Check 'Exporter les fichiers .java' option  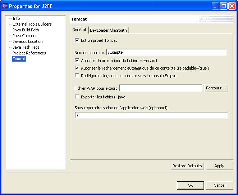[77, 97]
